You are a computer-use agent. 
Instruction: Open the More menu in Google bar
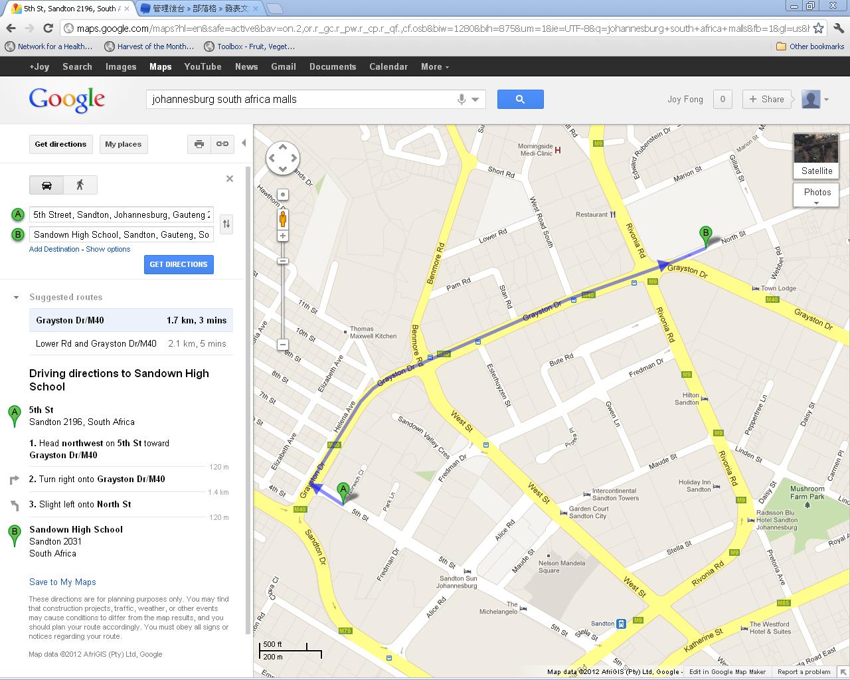coord(434,66)
